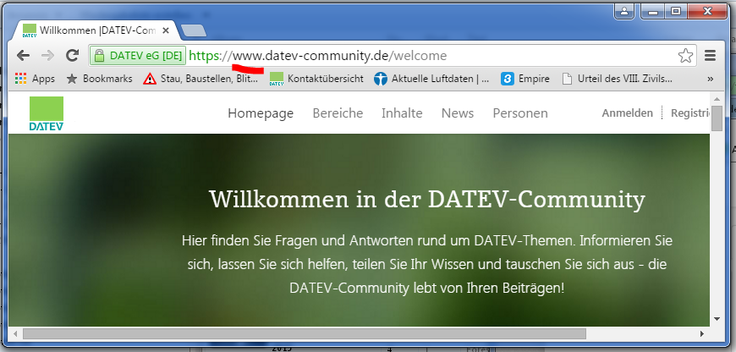Click the vertical scrollbar up arrow

point(717,98)
